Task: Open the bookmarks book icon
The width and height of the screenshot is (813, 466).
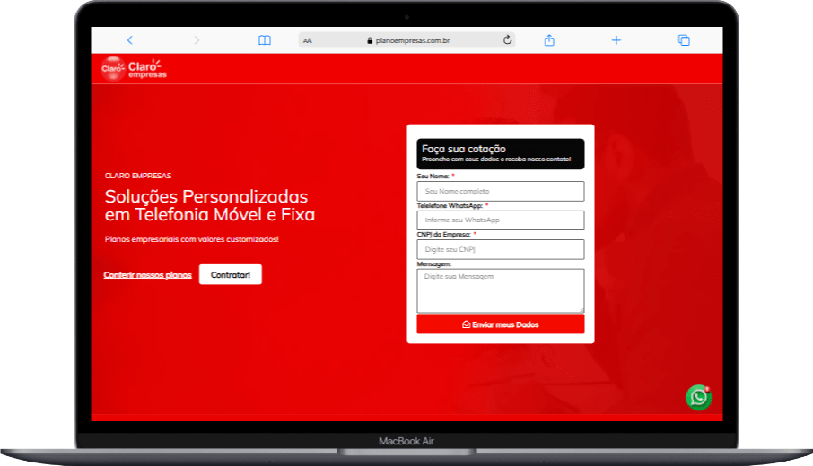Action: 264,40
